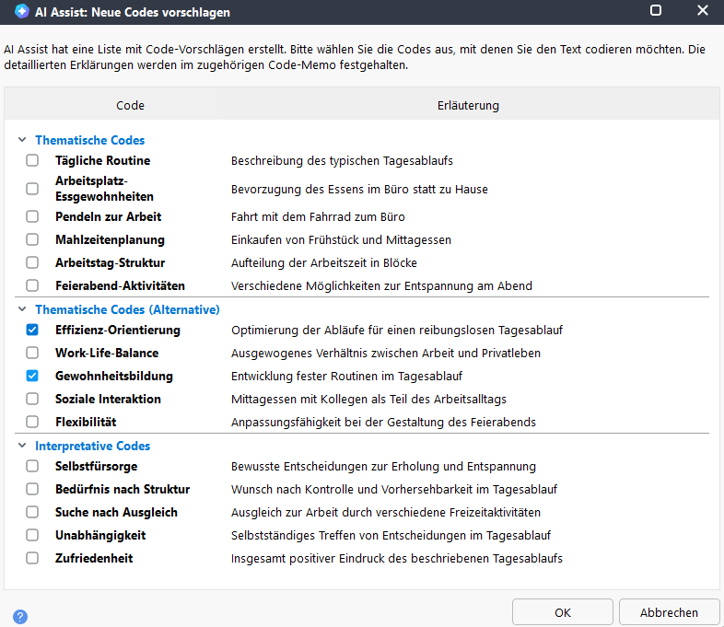
Task: Click the AI Assist logo icon
Action: tap(22, 12)
